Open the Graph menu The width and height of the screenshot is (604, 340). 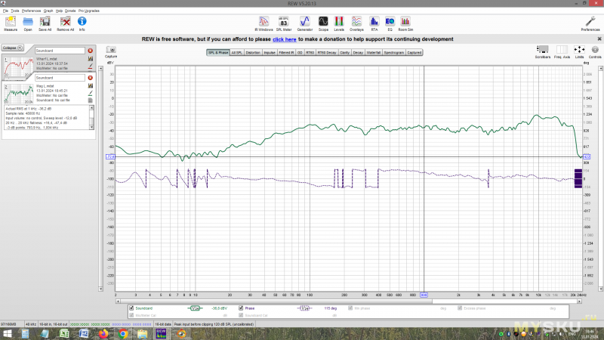tap(48, 11)
